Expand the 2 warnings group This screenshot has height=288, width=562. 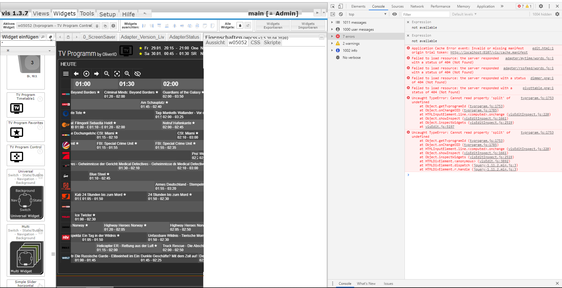pyautogui.click(x=332, y=44)
